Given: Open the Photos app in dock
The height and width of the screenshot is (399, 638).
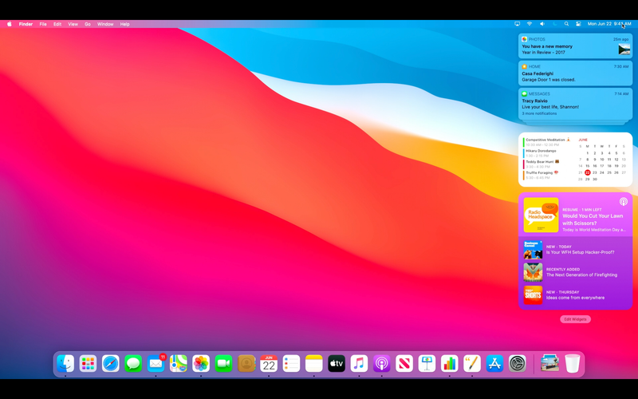Looking at the screenshot, I should [201, 364].
